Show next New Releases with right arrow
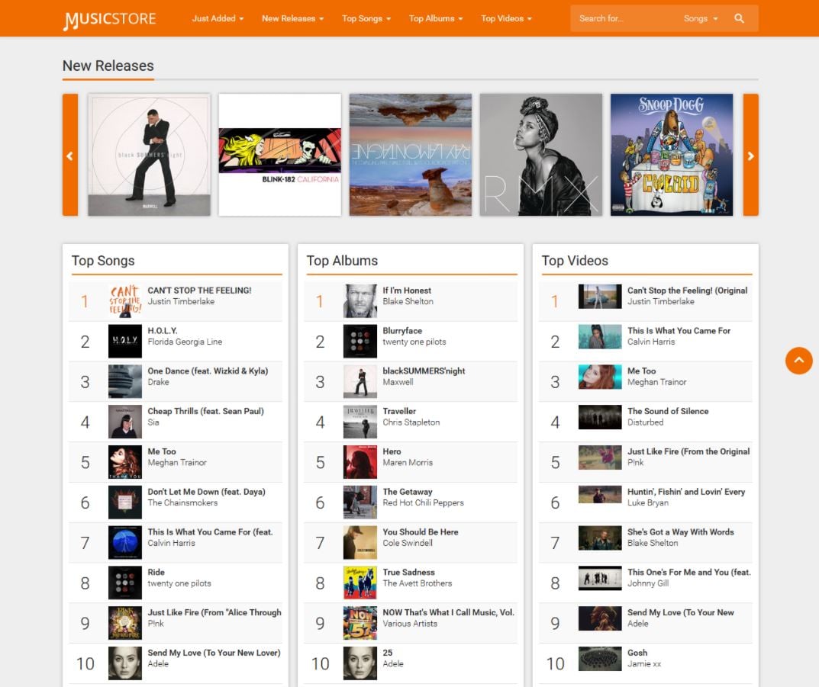819x687 pixels. (x=750, y=155)
